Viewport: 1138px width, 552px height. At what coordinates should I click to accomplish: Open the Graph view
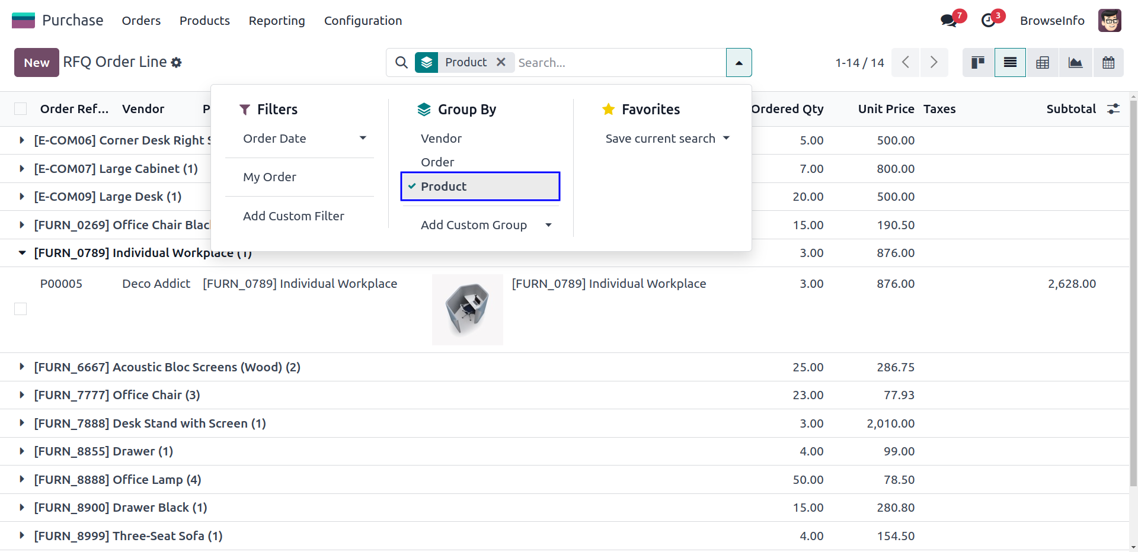1075,62
